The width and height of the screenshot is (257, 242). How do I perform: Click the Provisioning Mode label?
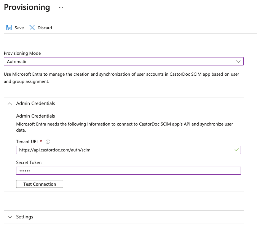tap(22, 53)
